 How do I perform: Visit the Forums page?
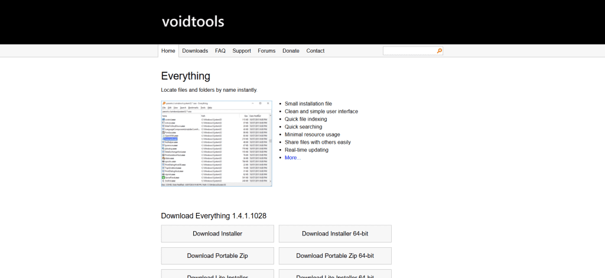coord(266,51)
